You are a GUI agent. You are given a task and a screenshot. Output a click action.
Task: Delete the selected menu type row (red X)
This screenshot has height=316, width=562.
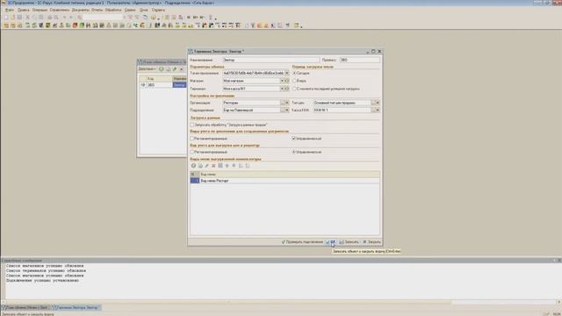pos(213,166)
